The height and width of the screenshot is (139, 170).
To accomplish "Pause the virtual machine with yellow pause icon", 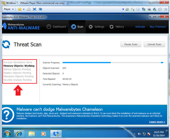I will (x=20, y=9).
